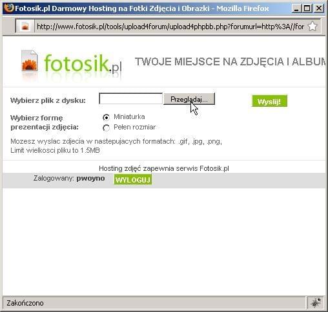Maximize the Firefox window
The width and height of the screenshot is (328, 312).
(x=307, y=8)
